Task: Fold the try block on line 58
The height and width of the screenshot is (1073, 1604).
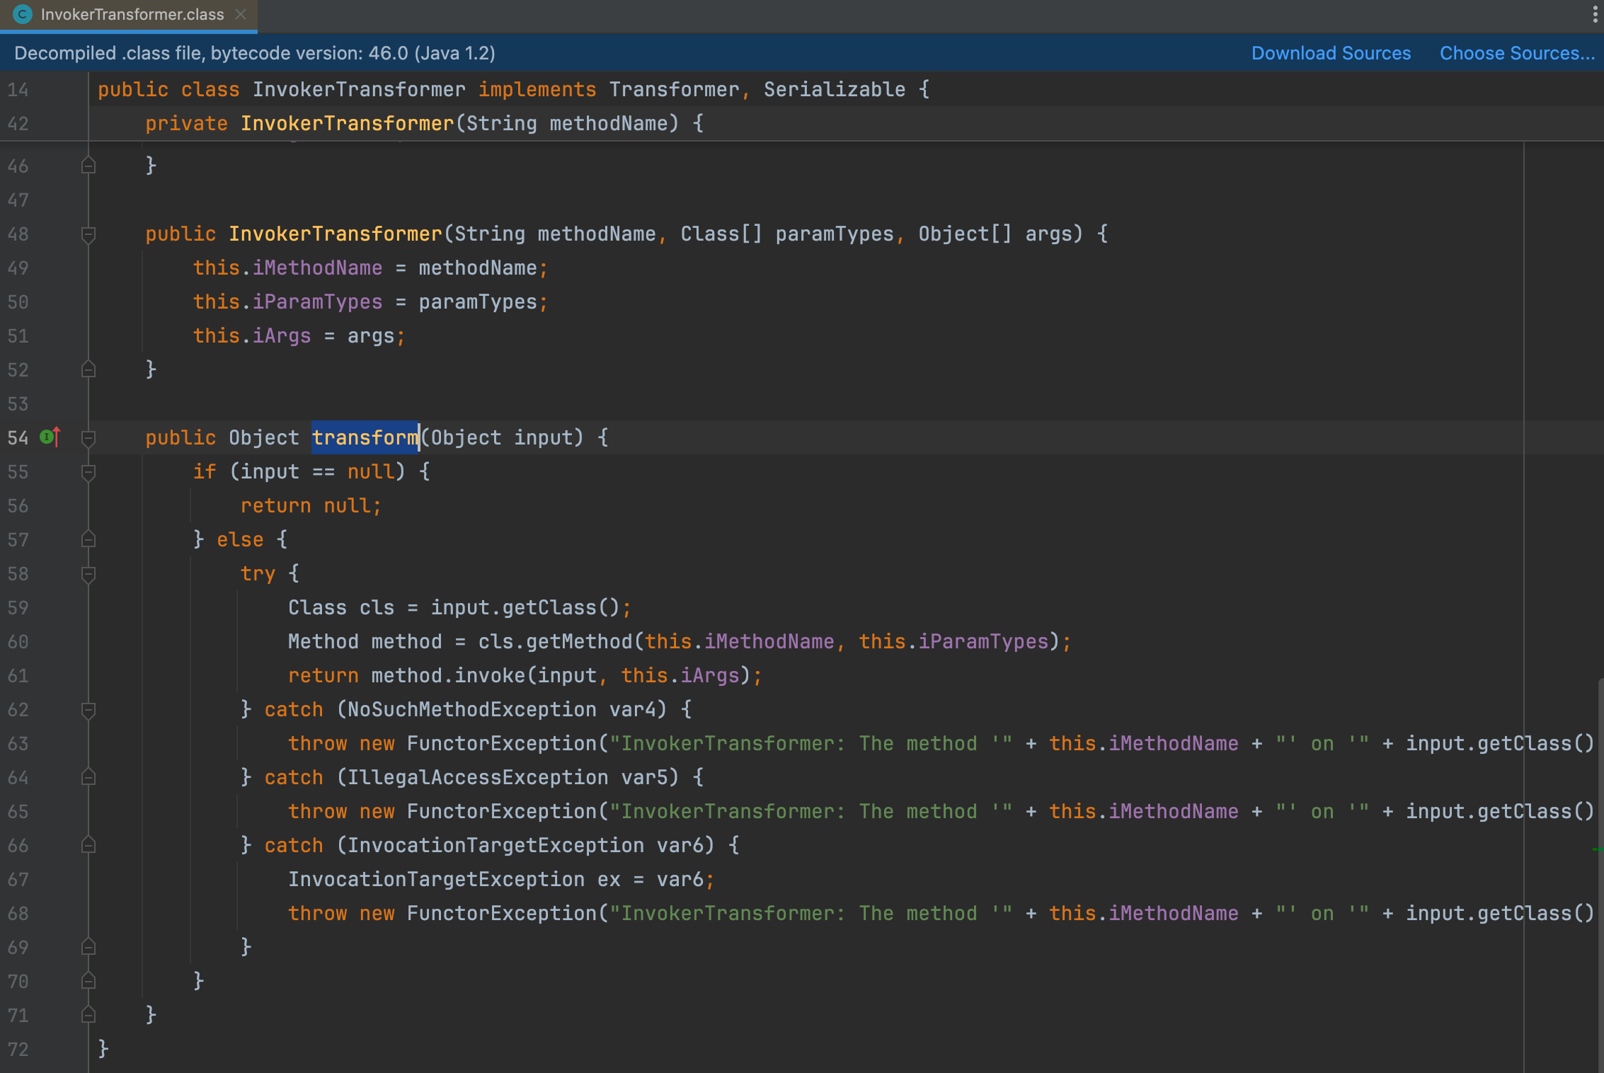Action: click(88, 574)
